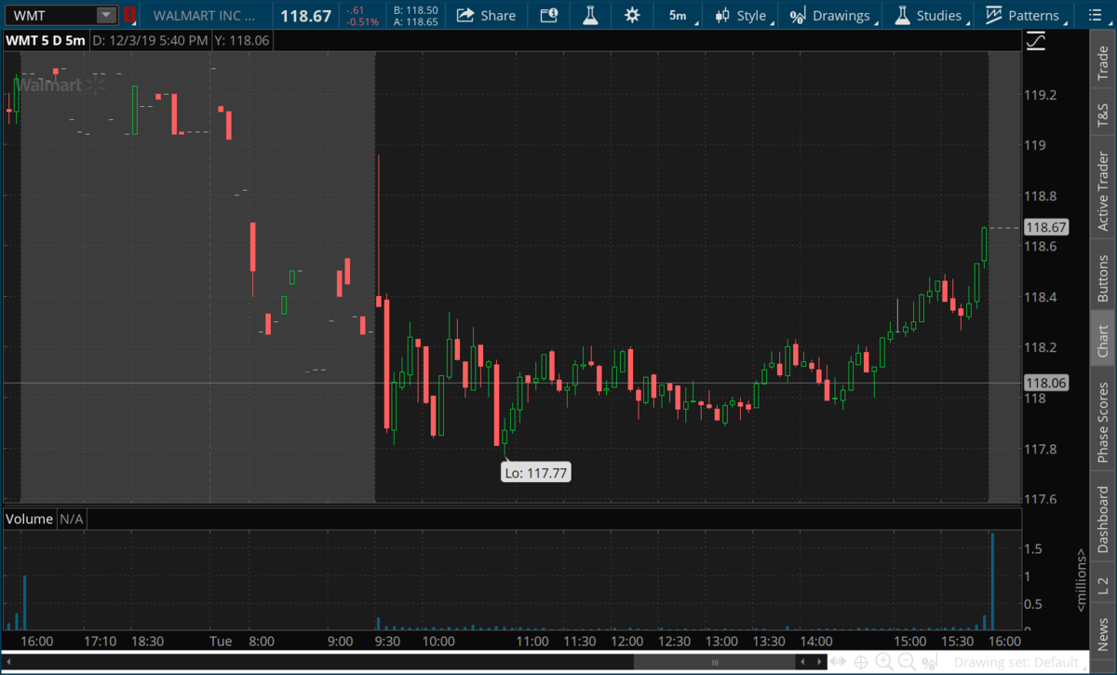Open the News side tab
The width and height of the screenshot is (1117, 675).
[1103, 630]
